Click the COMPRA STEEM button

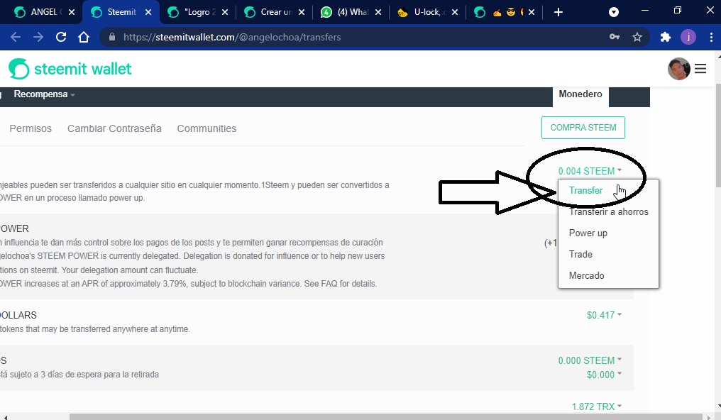pyautogui.click(x=583, y=128)
